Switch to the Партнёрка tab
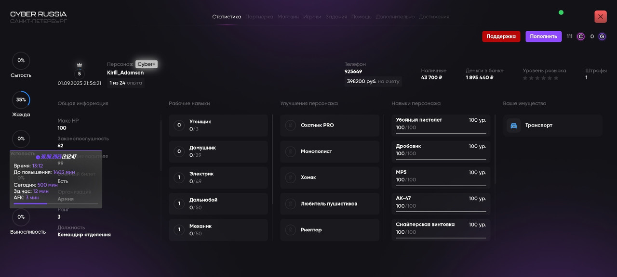 (259, 17)
